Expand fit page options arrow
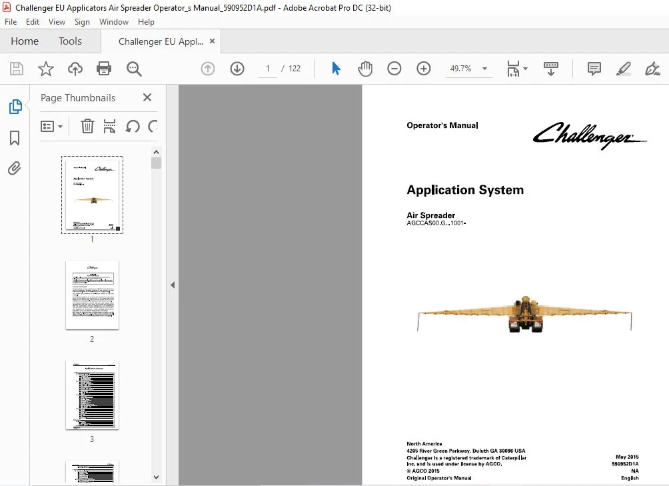 525,69
